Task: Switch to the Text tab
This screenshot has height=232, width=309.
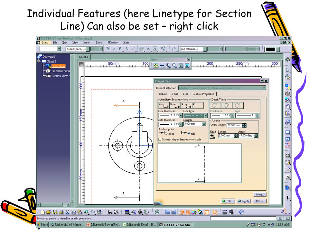Action: point(185,94)
